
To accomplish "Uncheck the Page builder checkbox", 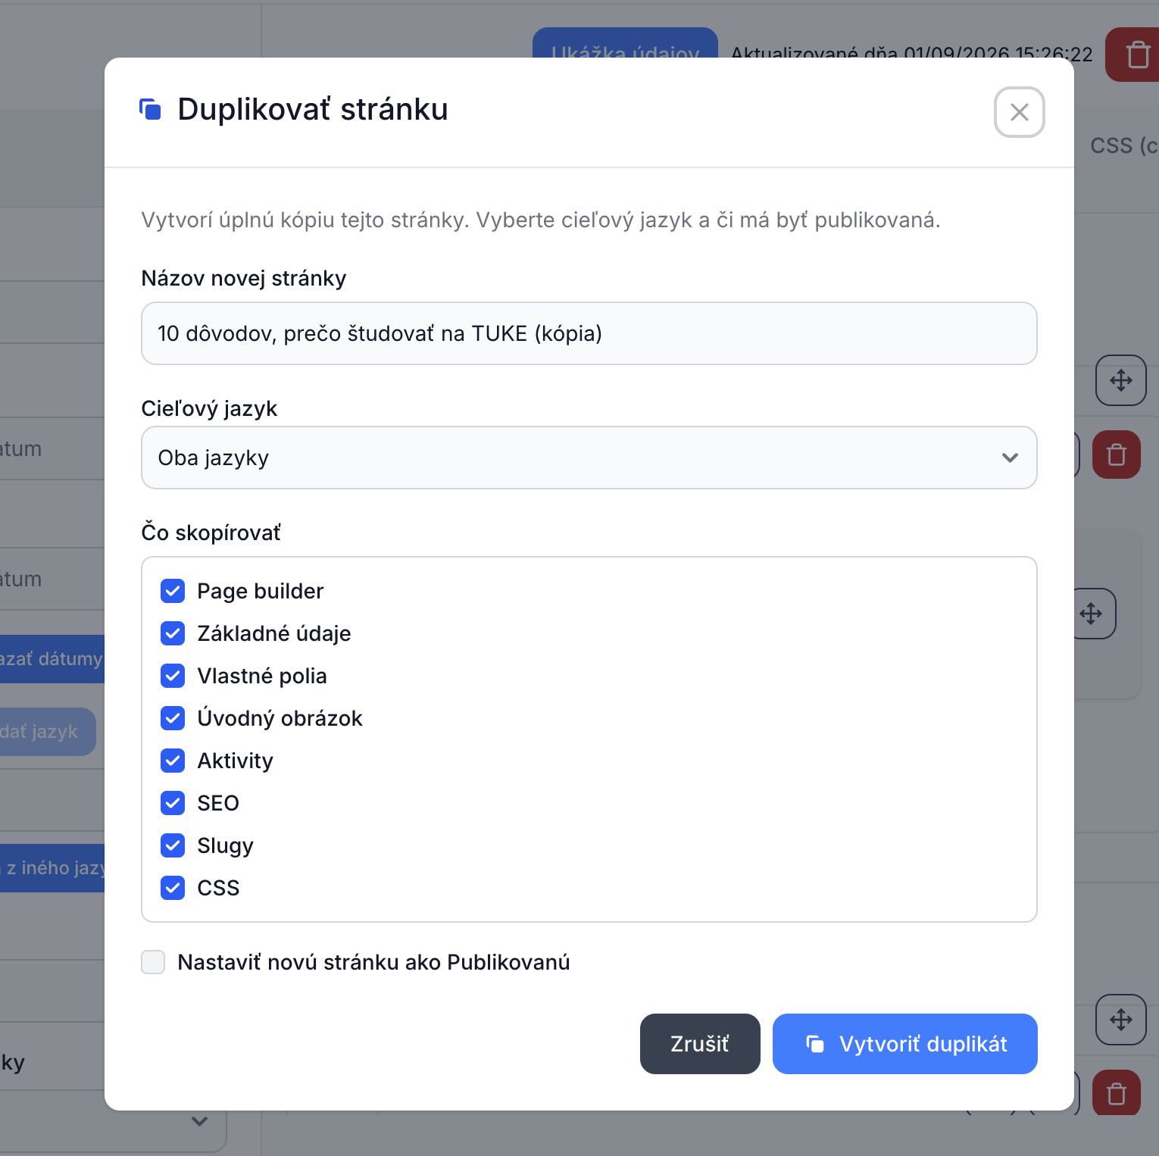I will tap(173, 591).
